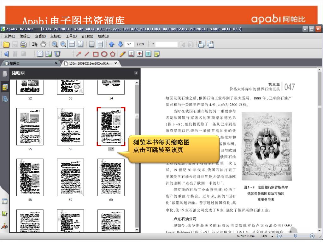Go to previous page with up arrow
Image resolution: width=323 pixels, height=242 pixels.
(112, 44)
